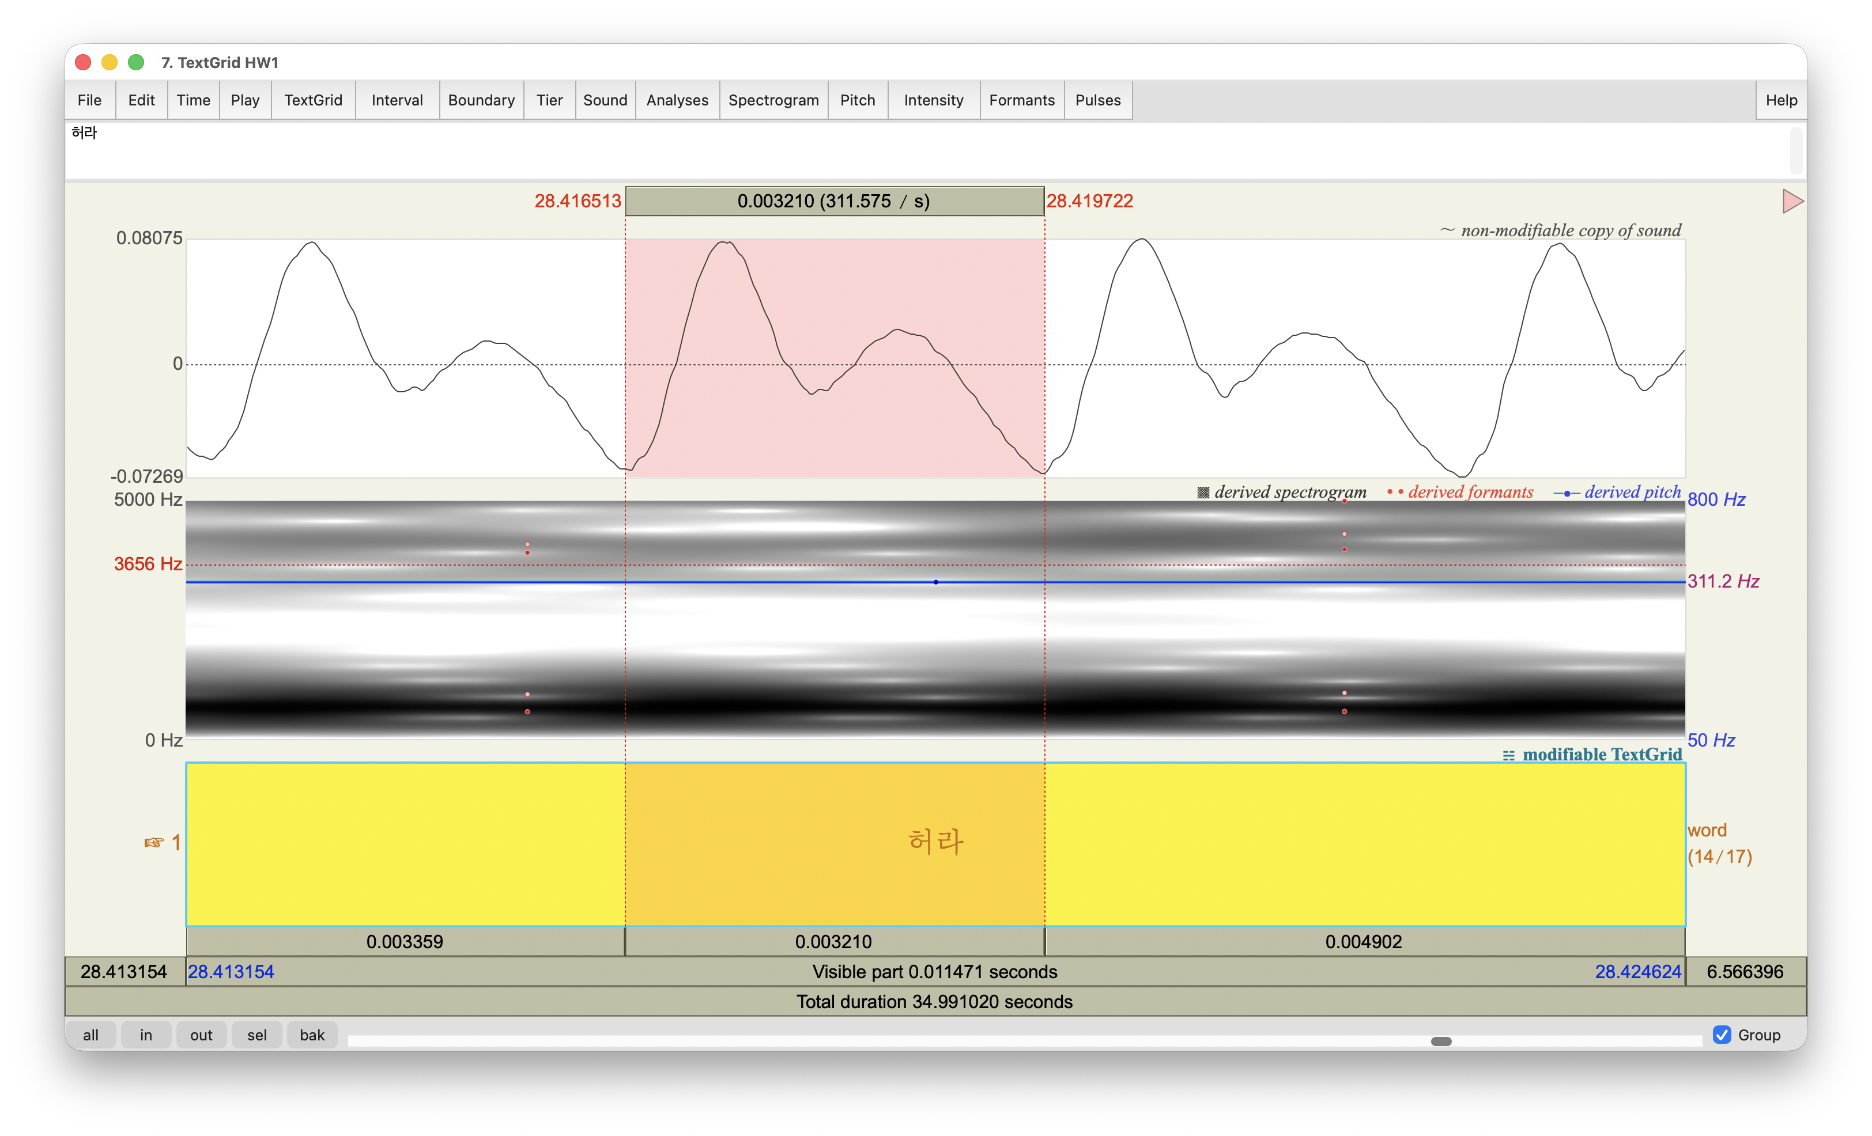This screenshot has width=1872, height=1136.
Task: Open the Formants menu
Action: pyautogui.click(x=1021, y=100)
